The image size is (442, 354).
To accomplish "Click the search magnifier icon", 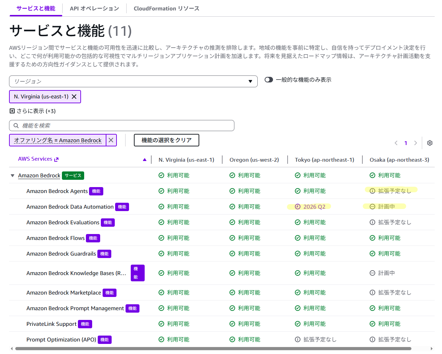I will (x=16, y=126).
